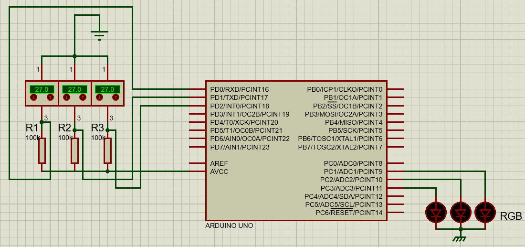Decrease temperature on sensor above R1
The height and width of the screenshot is (247, 525).
(x=33, y=97)
